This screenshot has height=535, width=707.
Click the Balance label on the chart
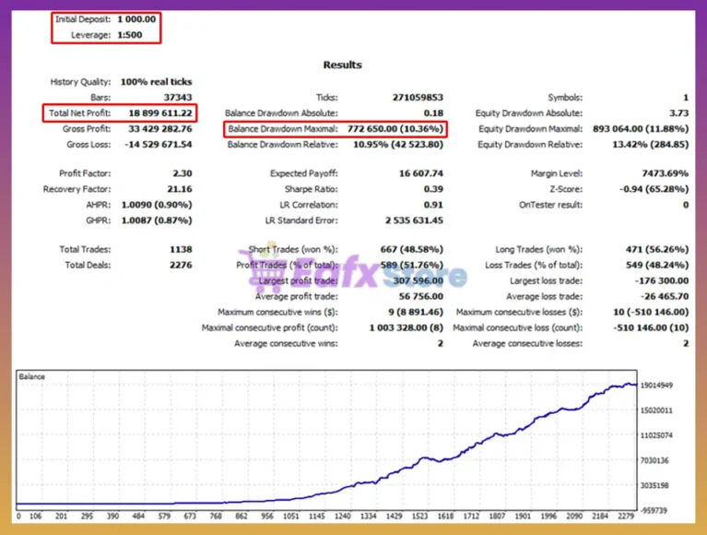pos(32,376)
